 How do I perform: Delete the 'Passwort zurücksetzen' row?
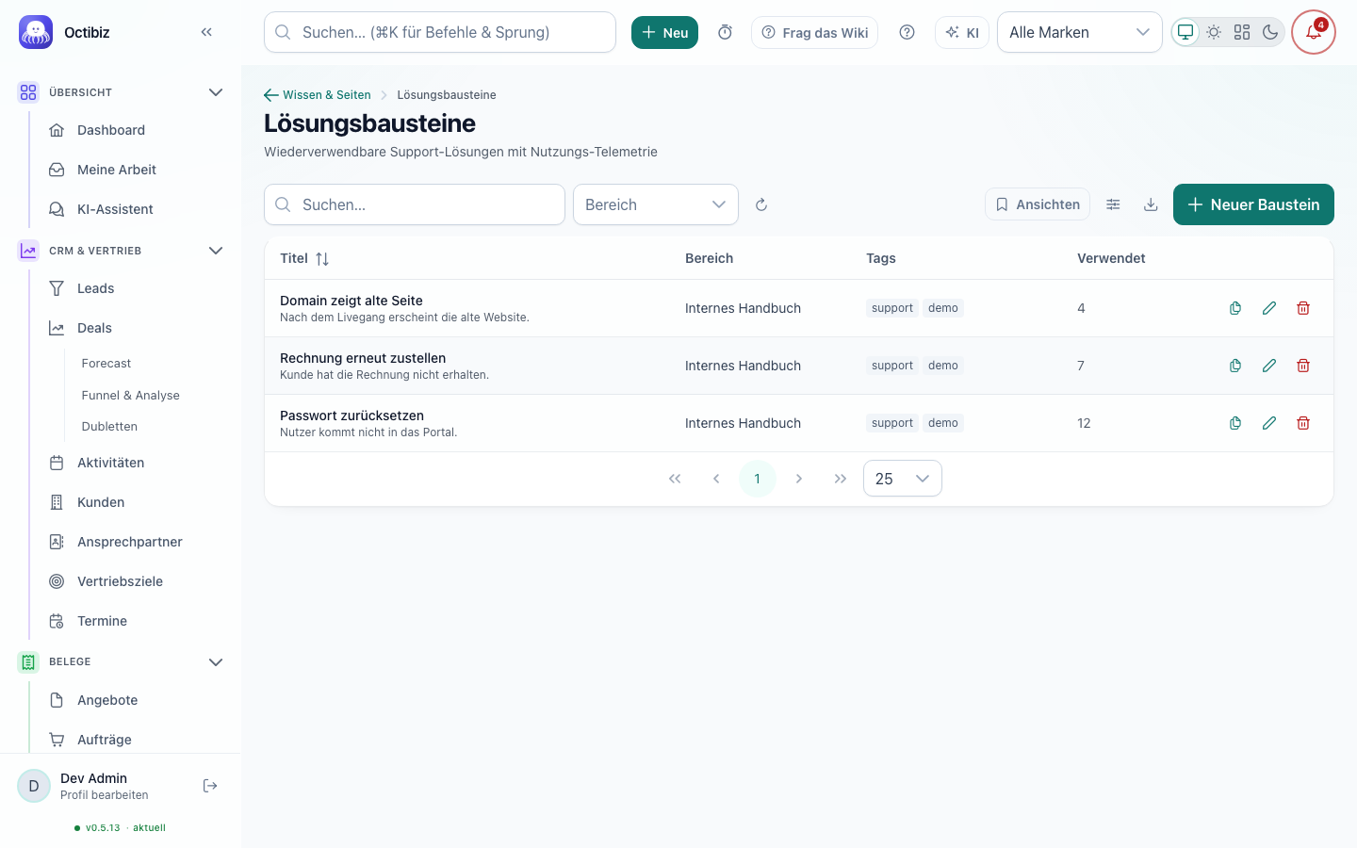[1303, 423]
